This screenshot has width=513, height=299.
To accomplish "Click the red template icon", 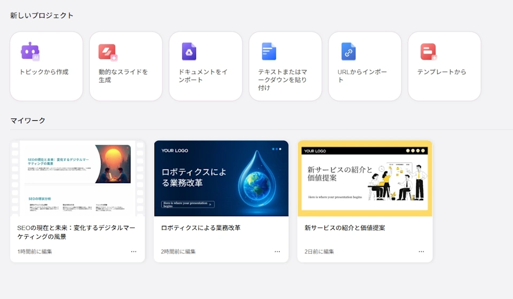I will click(x=429, y=52).
